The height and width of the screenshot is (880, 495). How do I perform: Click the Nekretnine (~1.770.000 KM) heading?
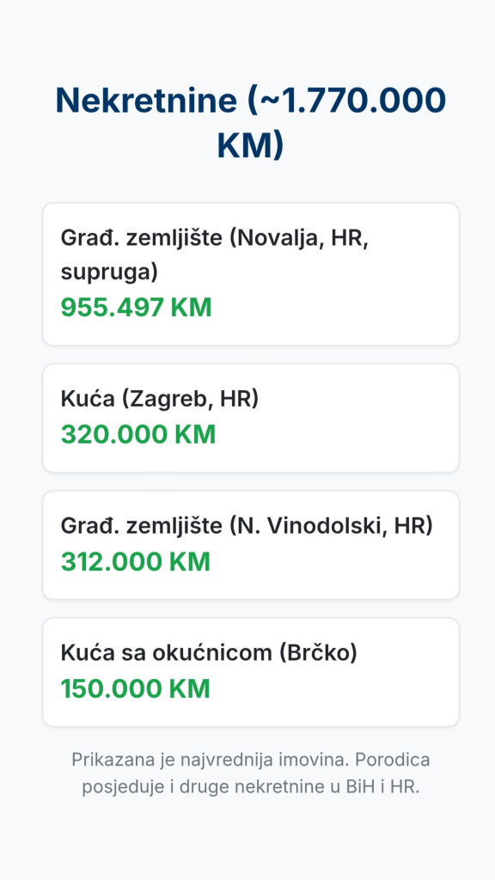tap(250, 123)
